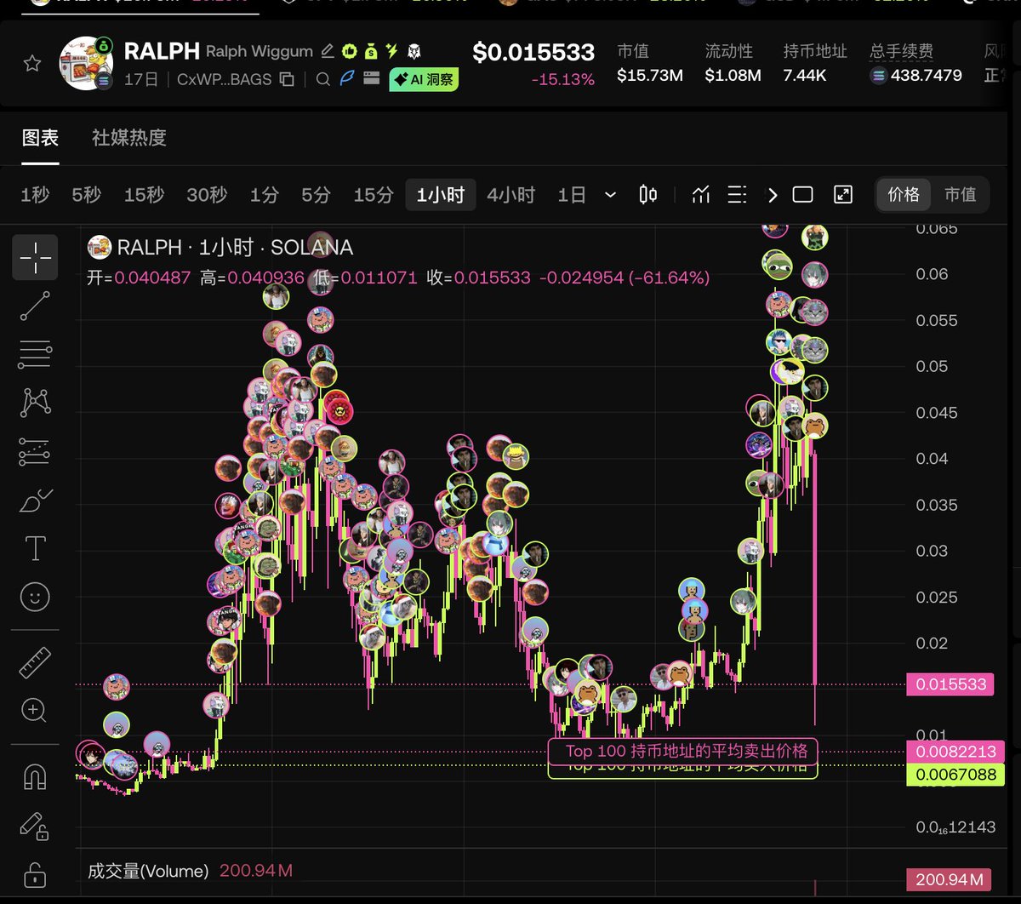Select the 15分 timeframe

[374, 195]
